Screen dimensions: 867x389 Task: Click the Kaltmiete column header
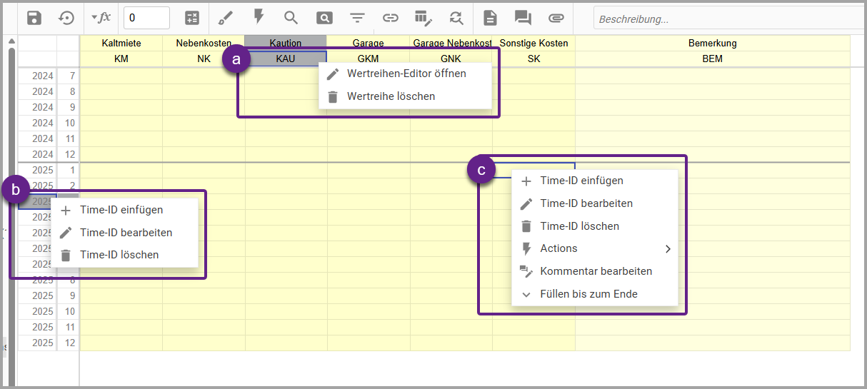pyautogui.click(x=121, y=44)
